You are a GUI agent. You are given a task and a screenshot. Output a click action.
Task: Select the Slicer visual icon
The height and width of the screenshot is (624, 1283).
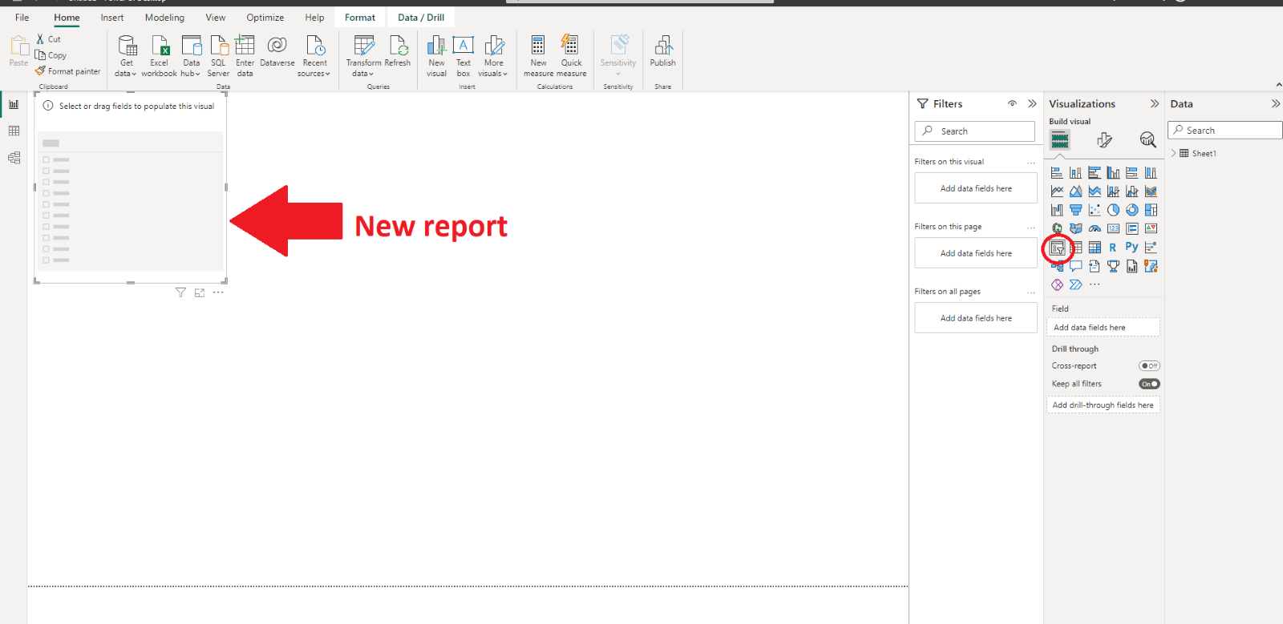click(x=1057, y=248)
